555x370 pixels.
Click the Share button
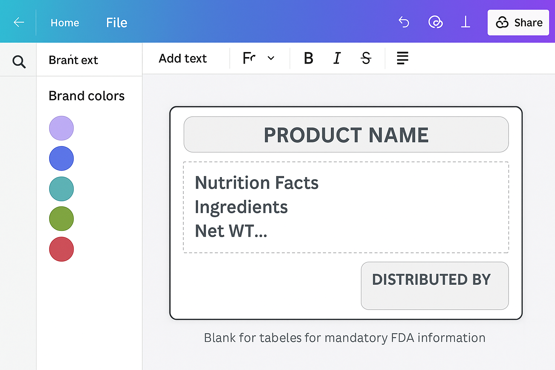click(518, 22)
